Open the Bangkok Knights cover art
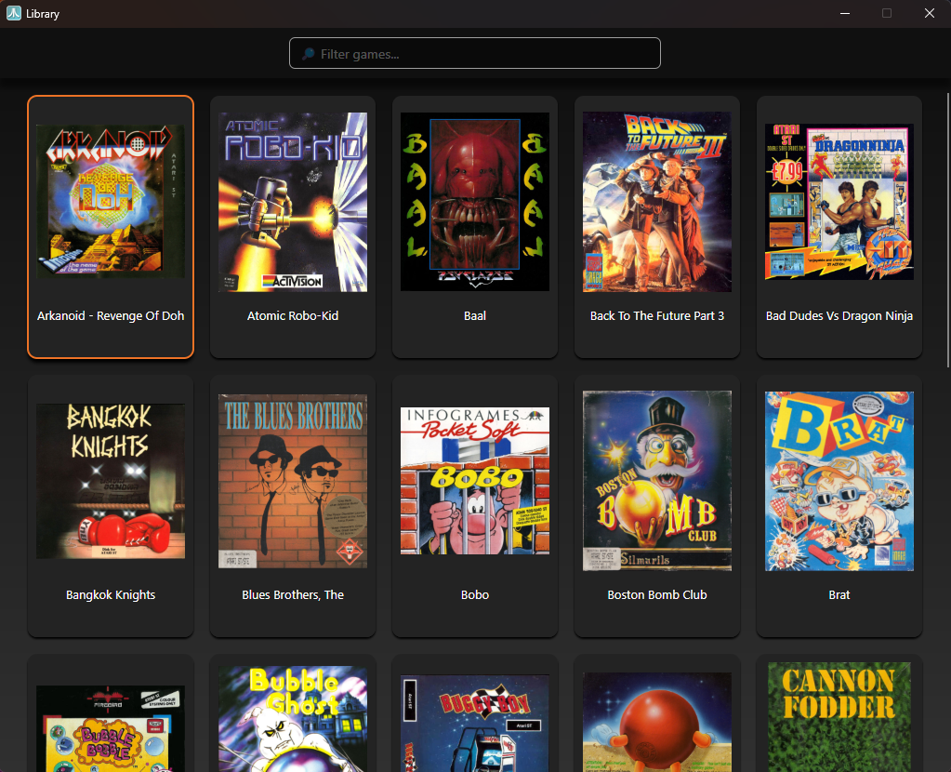951x772 pixels. (x=111, y=481)
